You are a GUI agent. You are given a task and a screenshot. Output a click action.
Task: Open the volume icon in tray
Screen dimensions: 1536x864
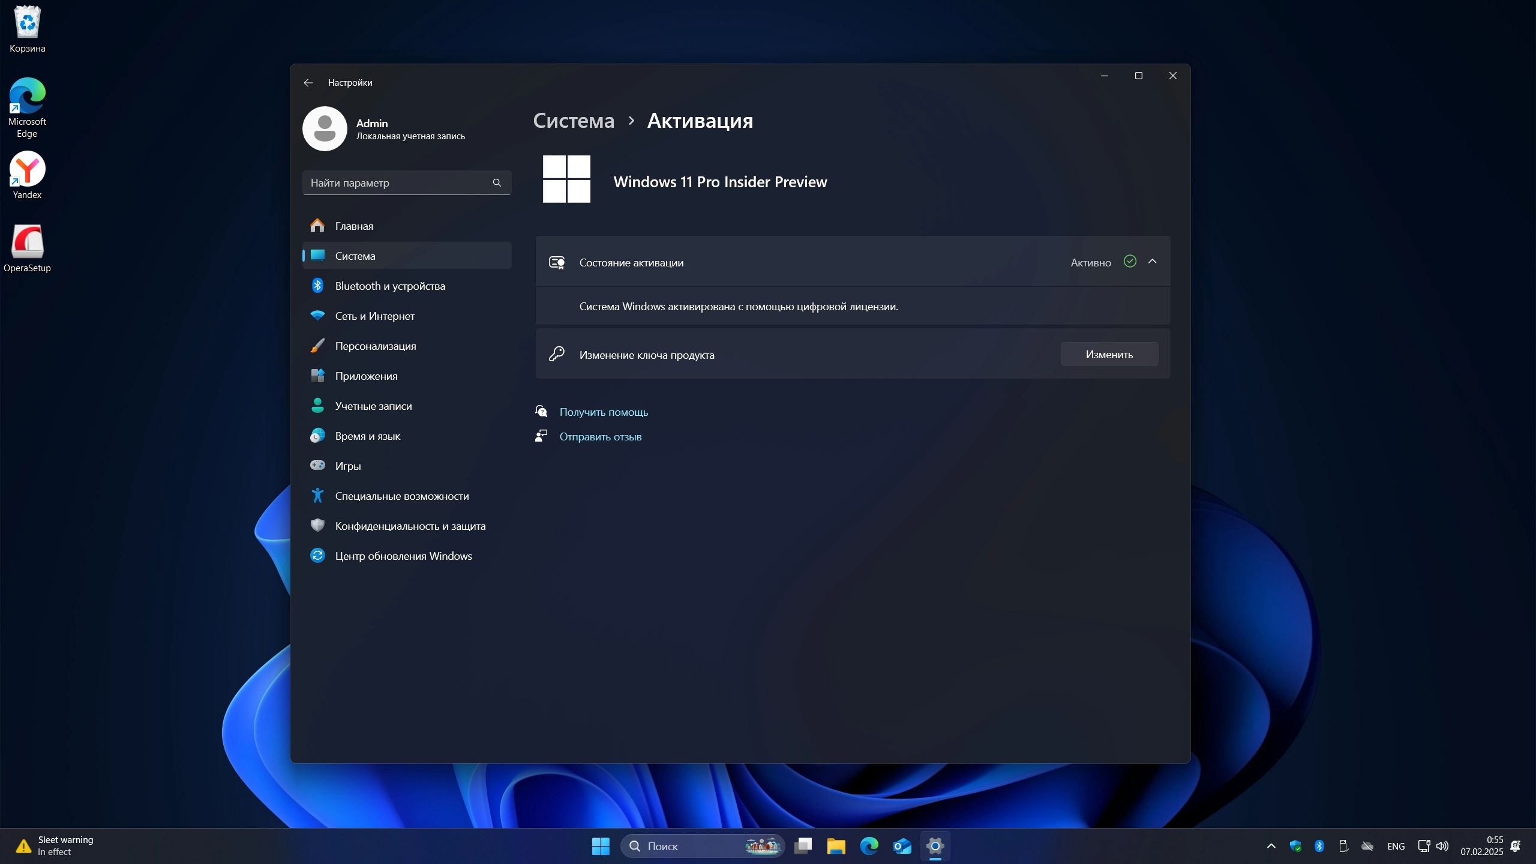(1442, 846)
